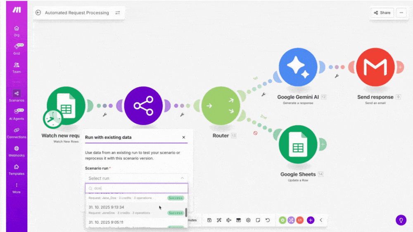413x232 pixels.
Task: Open Connections in the sidebar
Action: coord(17,133)
